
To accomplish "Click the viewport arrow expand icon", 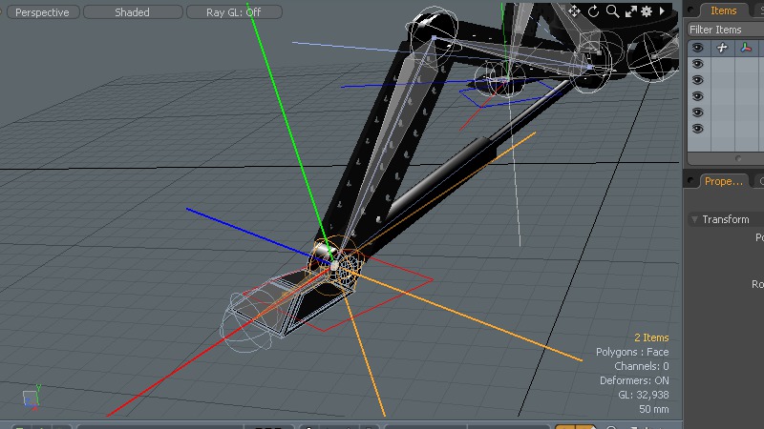I will pos(663,11).
